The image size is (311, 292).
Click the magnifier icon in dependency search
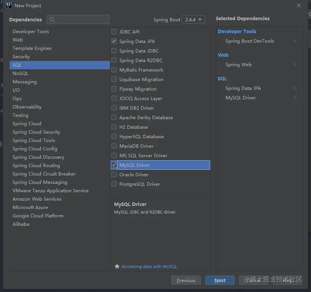[52, 19]
